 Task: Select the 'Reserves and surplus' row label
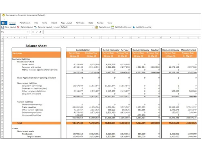tap(32, 67)
